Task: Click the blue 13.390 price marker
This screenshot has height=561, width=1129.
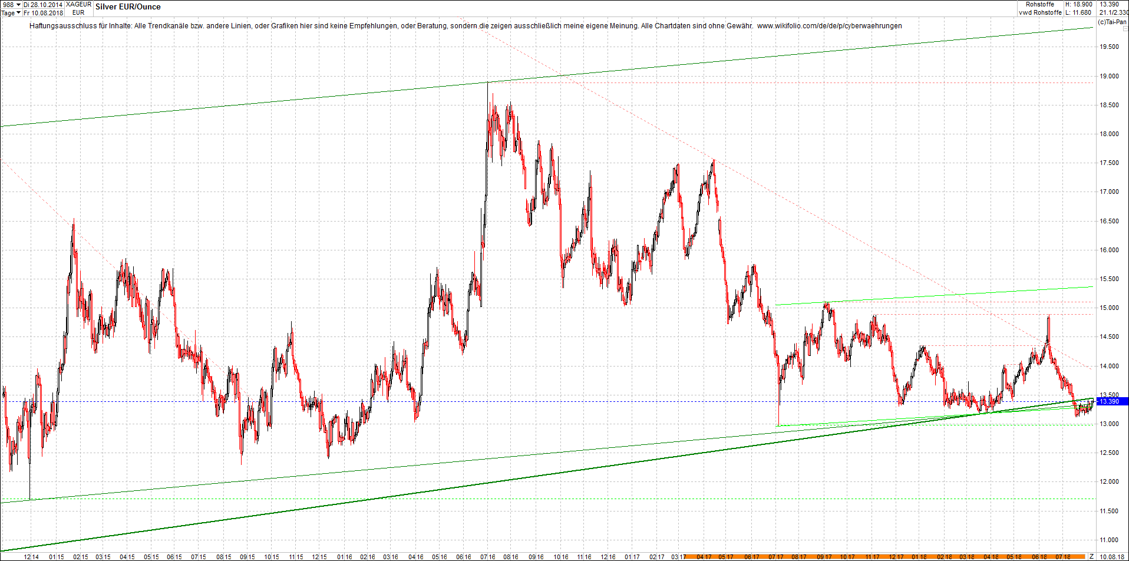Action: tap(1111, 401)
